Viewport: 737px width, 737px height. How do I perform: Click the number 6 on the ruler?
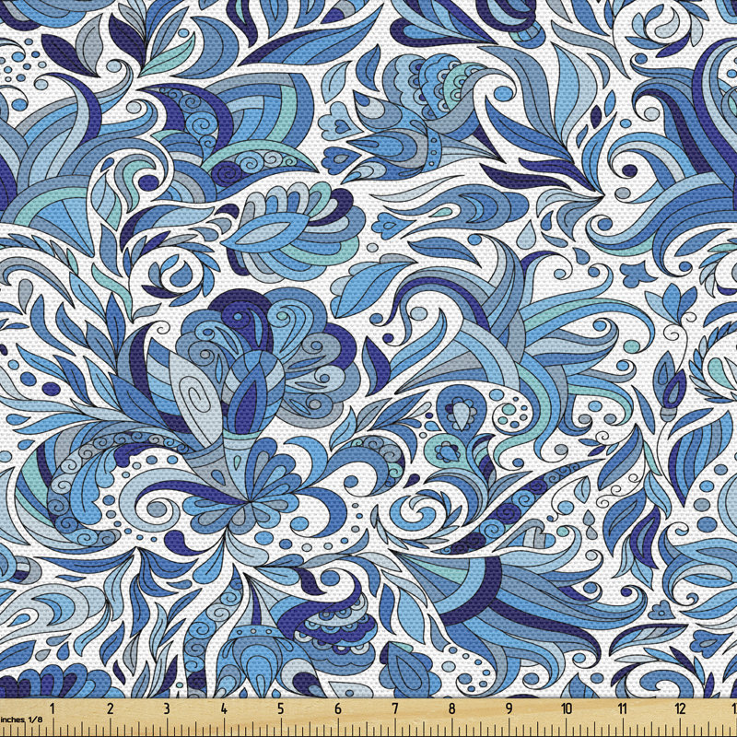(x=338, y=708)
